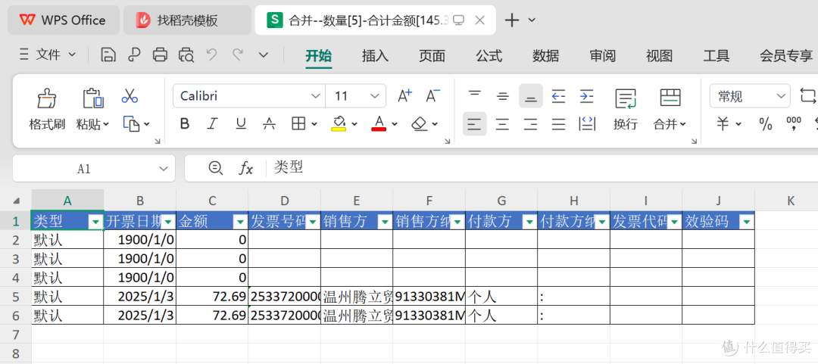
Task: Open Print Preview icon
Action: 186,54
